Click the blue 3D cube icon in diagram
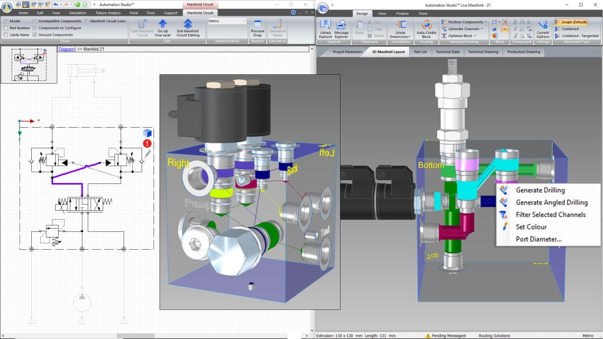 point(147,133)
